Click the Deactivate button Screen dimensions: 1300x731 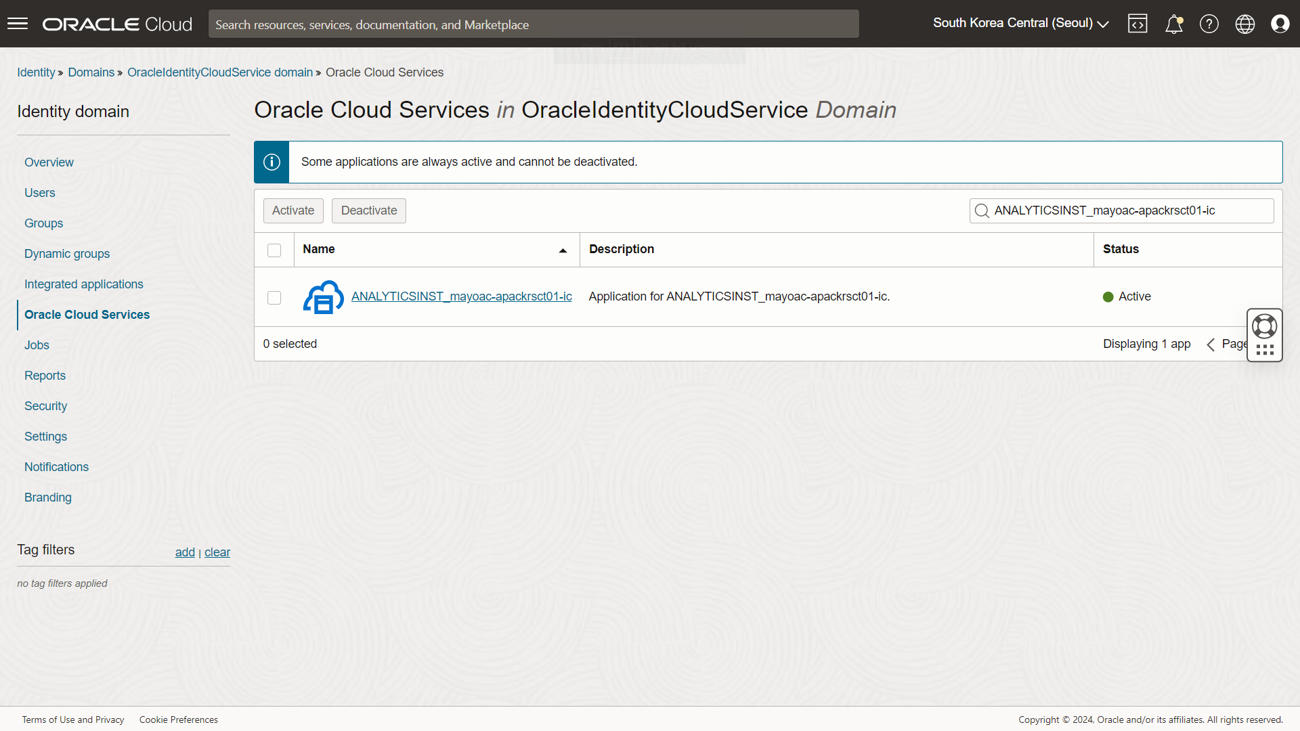(x=368, y=211)
